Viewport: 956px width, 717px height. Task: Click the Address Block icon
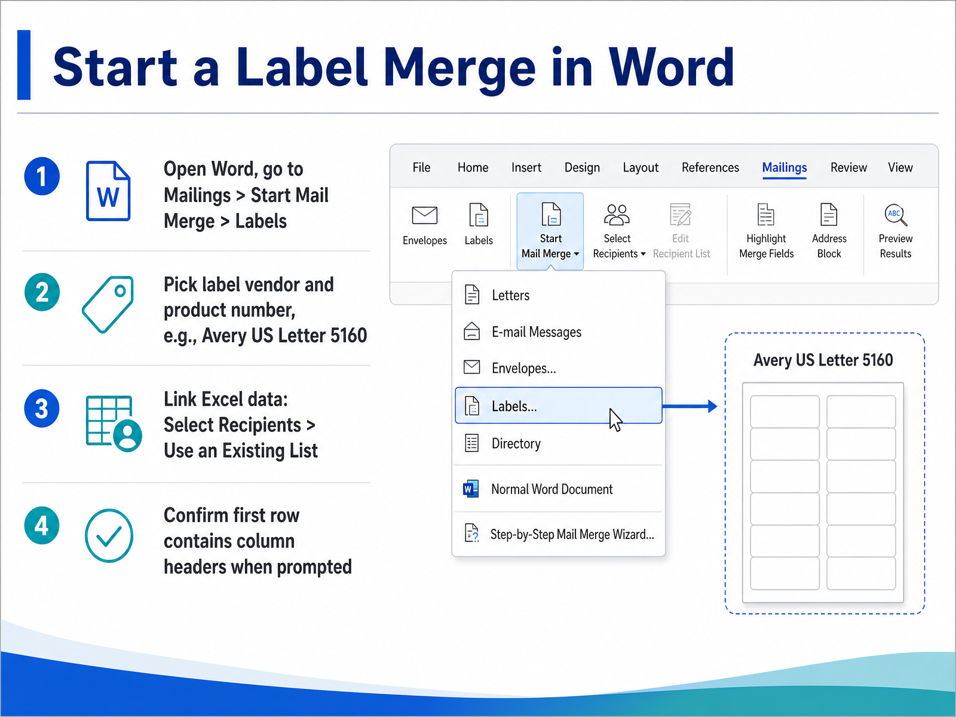click(829, 215)
